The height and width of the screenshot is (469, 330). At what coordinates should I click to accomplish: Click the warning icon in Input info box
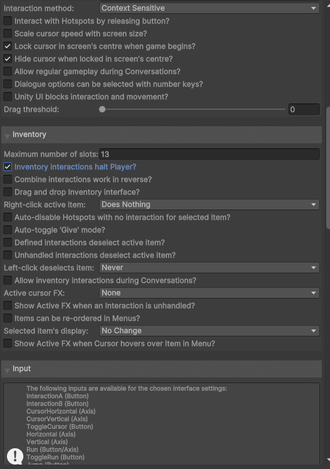point(15,456)
